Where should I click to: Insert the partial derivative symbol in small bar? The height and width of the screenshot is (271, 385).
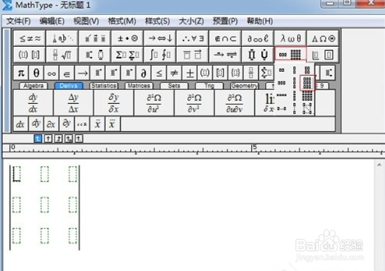click(144, 73)
